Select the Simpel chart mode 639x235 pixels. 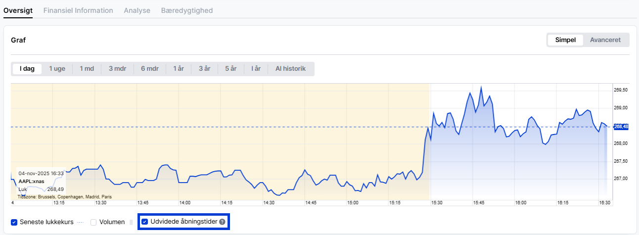(x=565, y=40)
